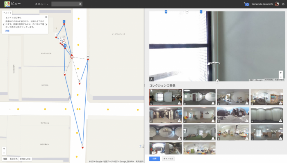The image size is (287, 163).
Task: Open the メニュー dropdown menu
Action: click(41, 4)
